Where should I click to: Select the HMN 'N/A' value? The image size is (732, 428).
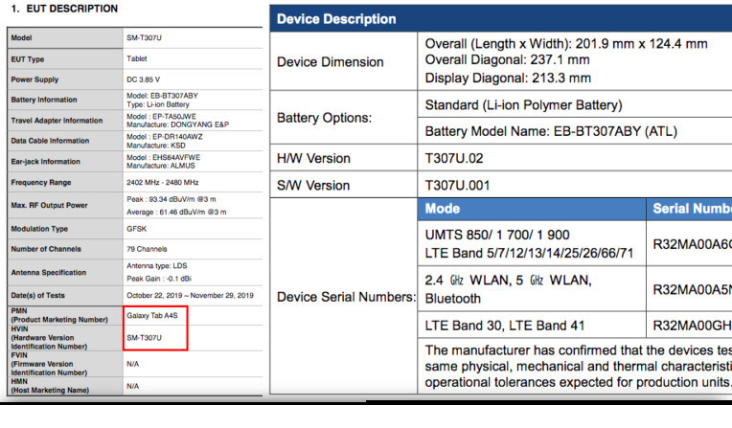click(x=132, y=386)
